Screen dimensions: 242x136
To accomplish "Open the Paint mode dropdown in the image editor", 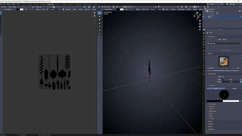I will click(x=4, y=7).
